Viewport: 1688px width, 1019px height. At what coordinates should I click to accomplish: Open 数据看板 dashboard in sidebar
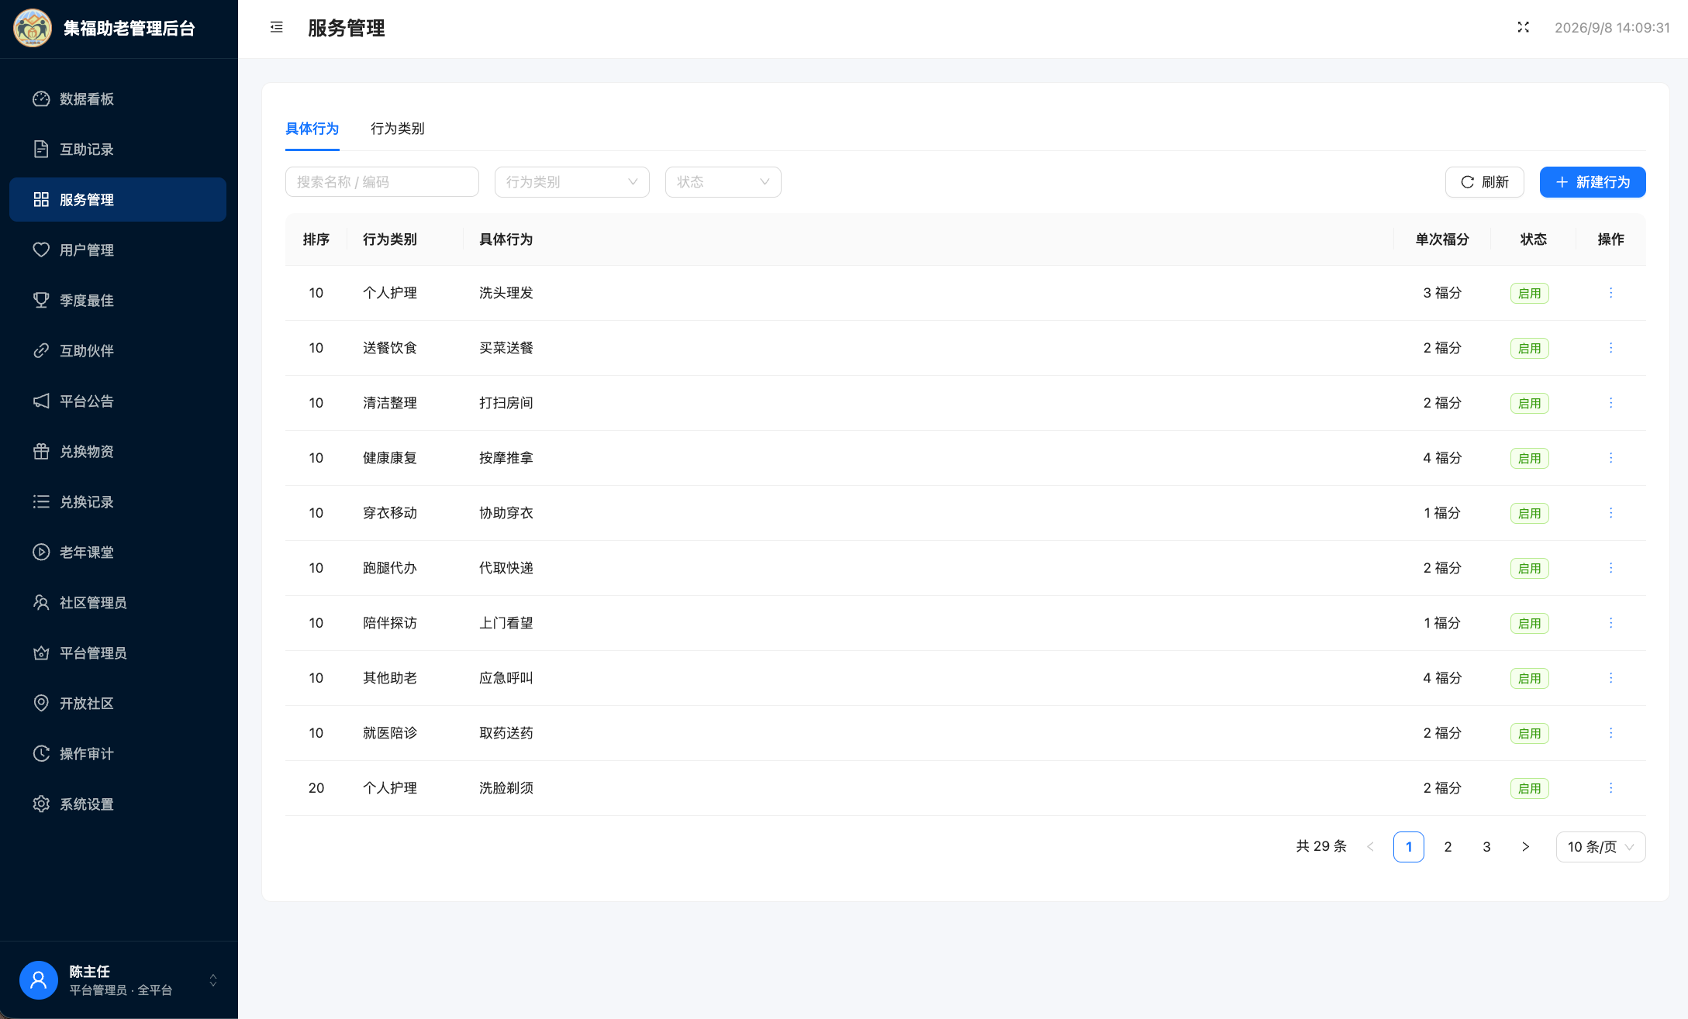(x=118, y=99)
